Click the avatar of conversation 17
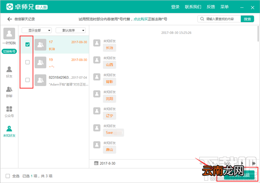This screenshot has width=260, height=183. pyautogui.click(x=40, y=45)
